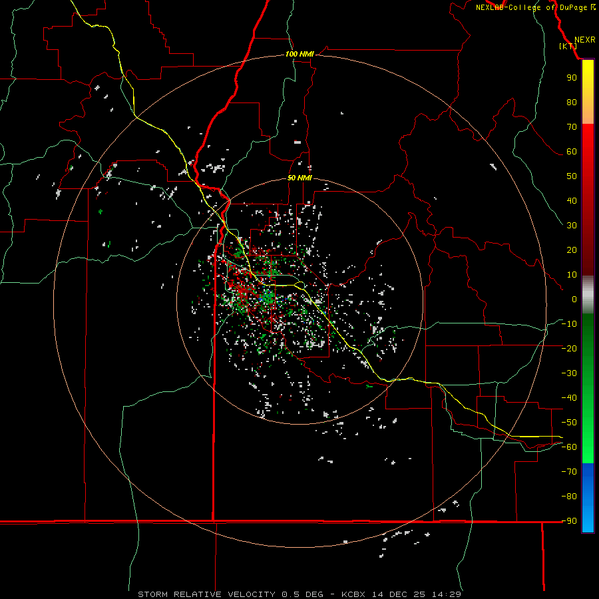
Task: Click the -20 scale value
Action: 569,349
